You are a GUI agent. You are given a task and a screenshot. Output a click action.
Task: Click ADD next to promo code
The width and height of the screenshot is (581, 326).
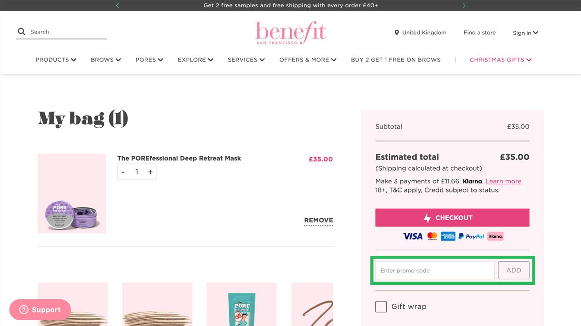pos(513,270)
